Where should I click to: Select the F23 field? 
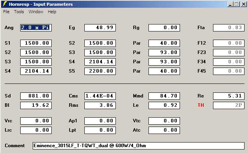point(229,52)
